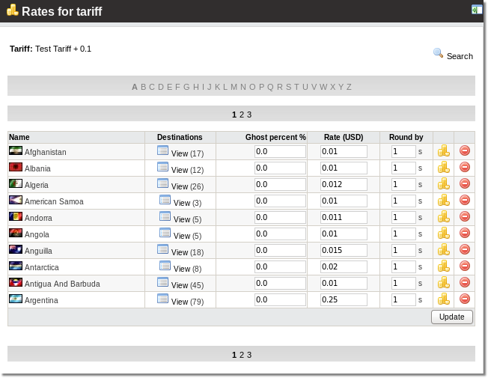488x378 pixels.
Task: Delete the Albania rate with red icon
Action: pos(464,168)
